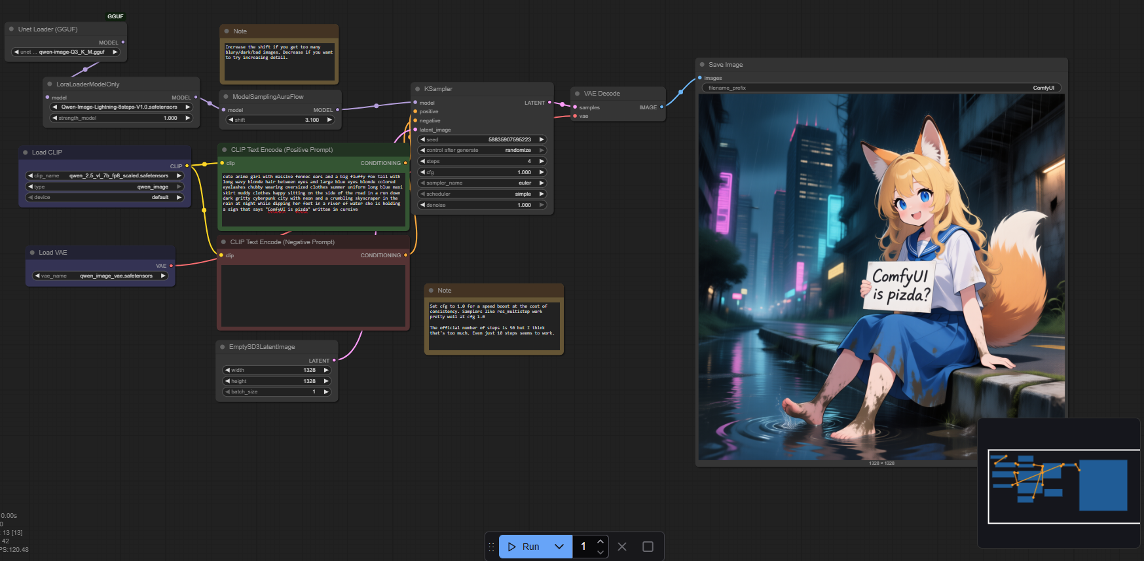
Task: Toggle collapse on the VAE Decode node dot
Action: [577, 94]
